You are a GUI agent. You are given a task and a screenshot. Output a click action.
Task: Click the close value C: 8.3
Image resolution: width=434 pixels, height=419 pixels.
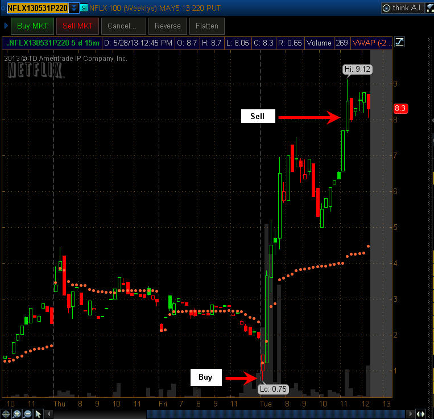click(263, 43)
